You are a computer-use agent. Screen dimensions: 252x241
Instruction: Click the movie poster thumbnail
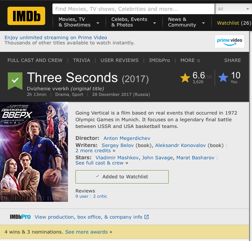click(34, 152)
